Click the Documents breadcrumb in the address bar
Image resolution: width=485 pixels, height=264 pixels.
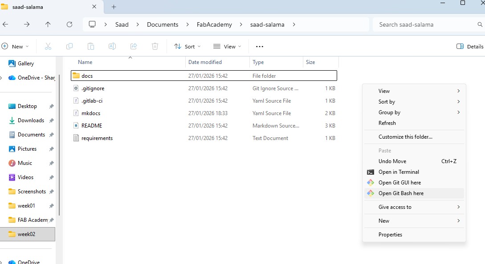pos(163,24)
